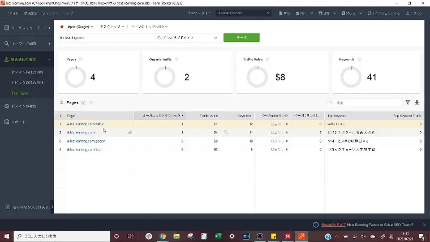The image size is (430, 242).
Task: Open the Help menu in the menu bar
Action: [68, 12]
